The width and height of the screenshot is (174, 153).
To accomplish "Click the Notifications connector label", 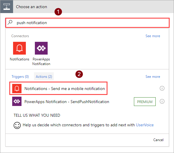I will coord(19,59).
